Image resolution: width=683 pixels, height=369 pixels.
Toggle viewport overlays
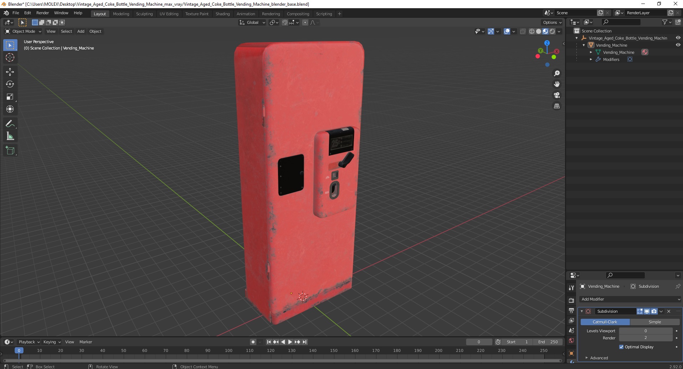507,31
